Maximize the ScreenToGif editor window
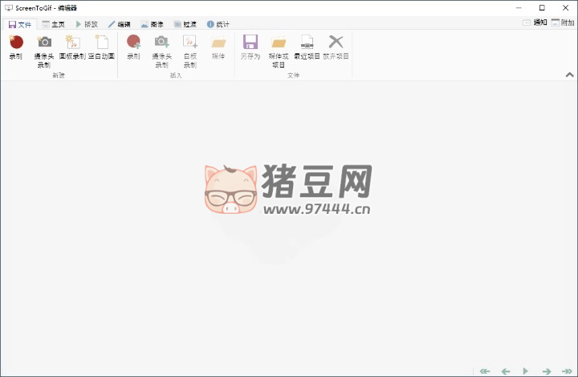The image size is (578, 377). click(x=542, y=8)
